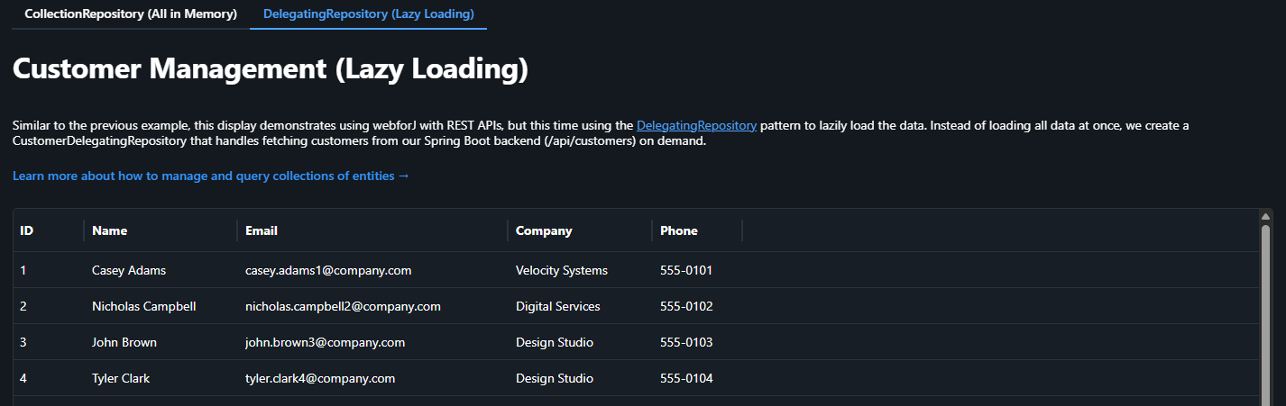Select the Nicholas Campbell name cell

coord(144,306)
